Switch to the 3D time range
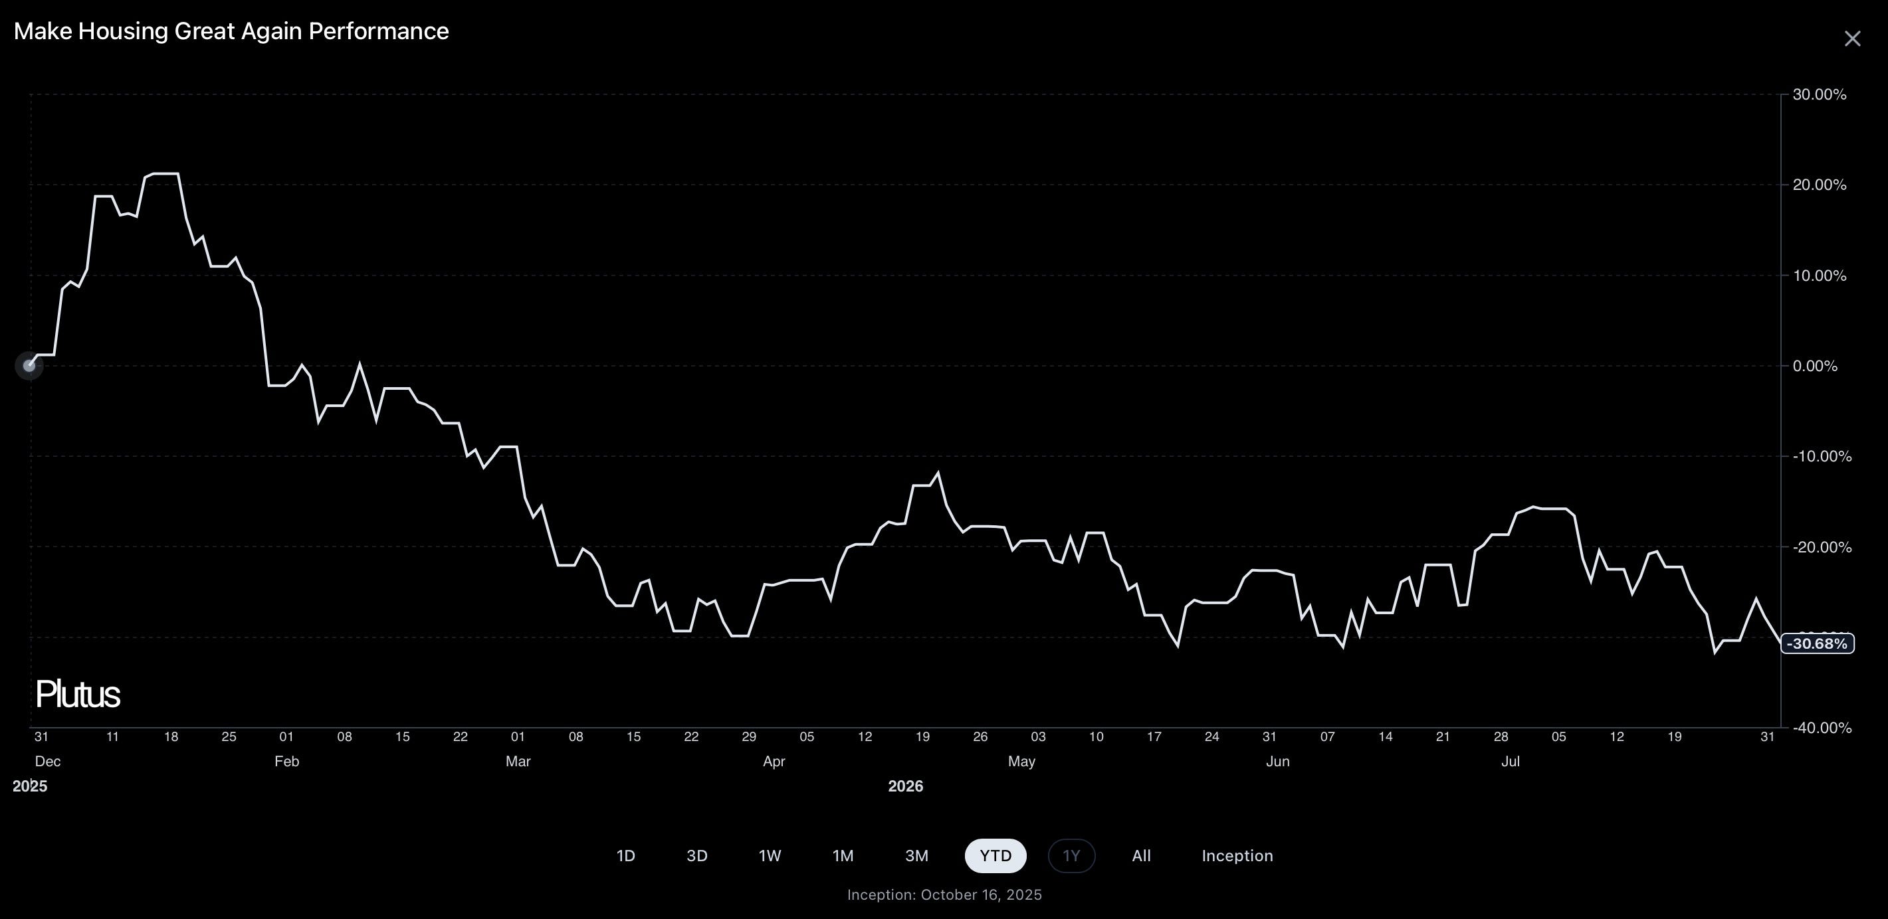The image size is (1888, 919). pos(697,855)
